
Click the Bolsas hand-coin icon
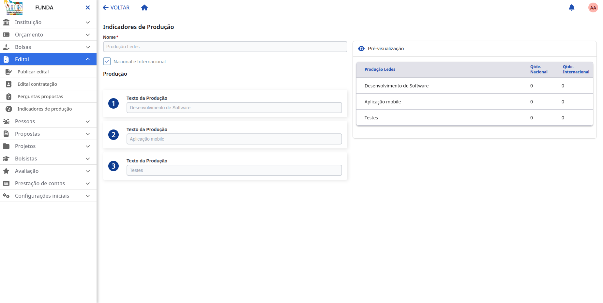point(6,47)
